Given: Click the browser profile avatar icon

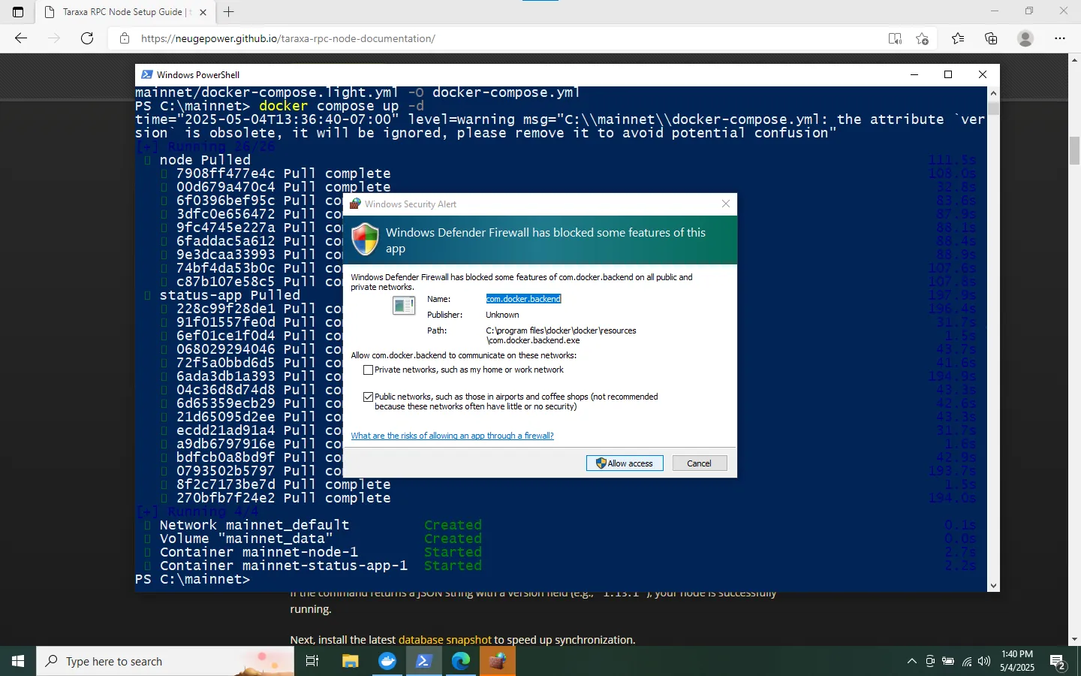Looking at the screenshot, I should (x=1025, y=38).
